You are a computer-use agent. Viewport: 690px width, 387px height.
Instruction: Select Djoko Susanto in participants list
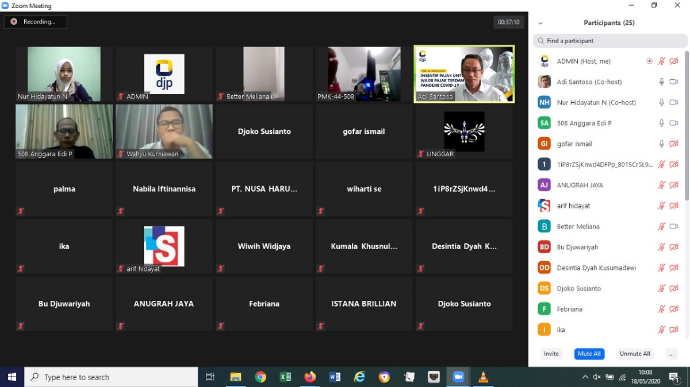pyautogui.click(x=578, y=289)
